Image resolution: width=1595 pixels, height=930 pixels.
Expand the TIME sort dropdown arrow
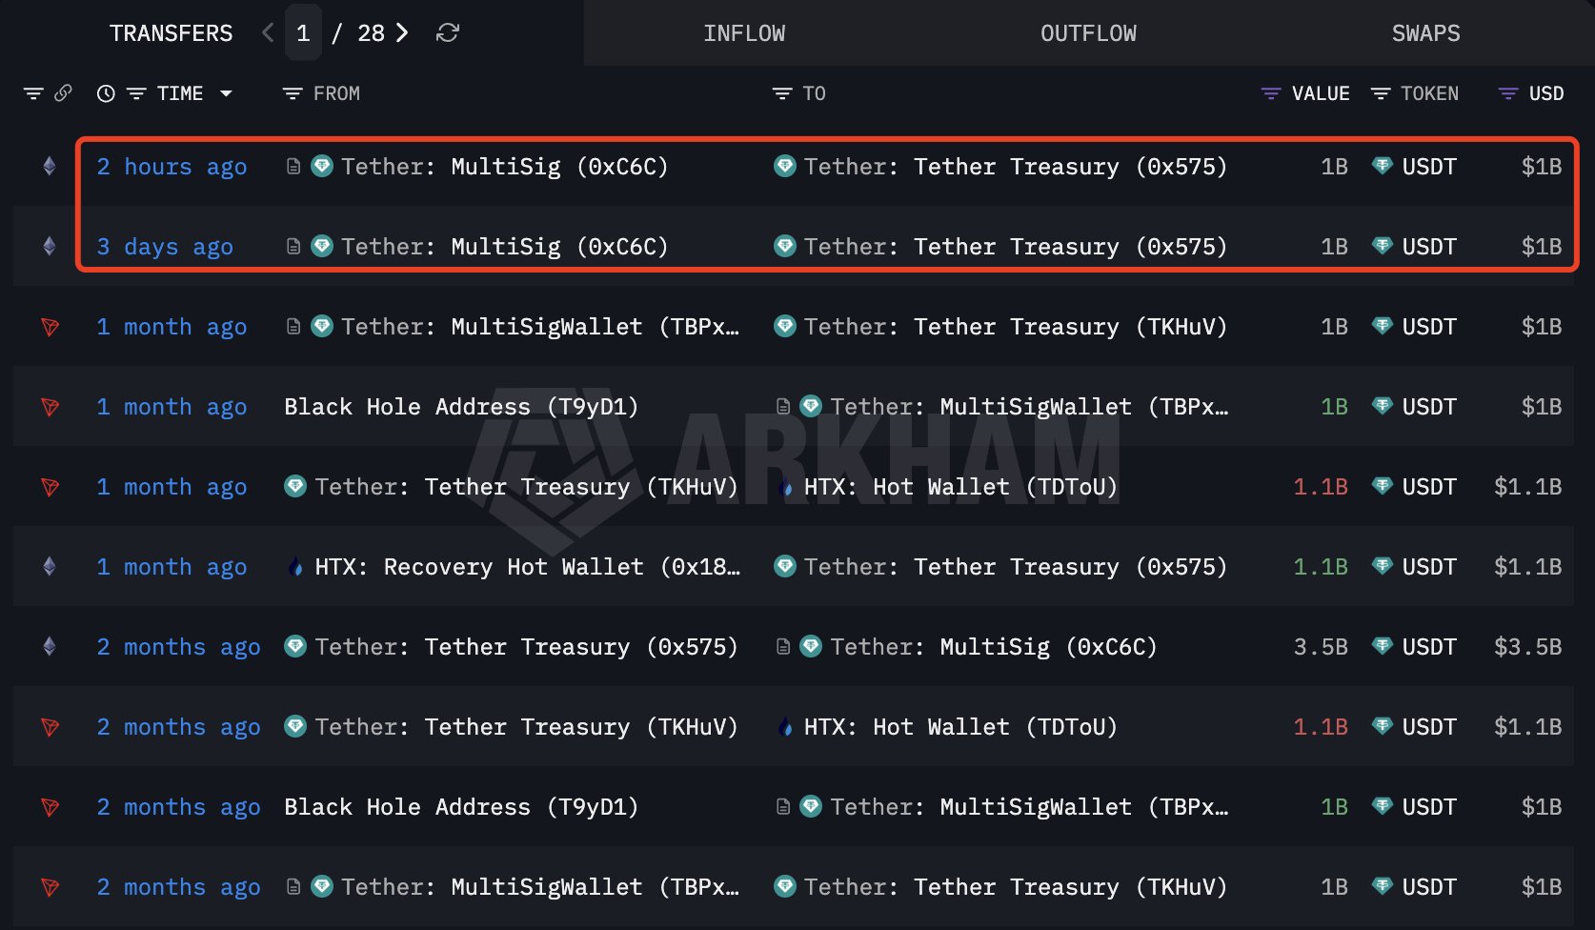[x=226, y=93]
